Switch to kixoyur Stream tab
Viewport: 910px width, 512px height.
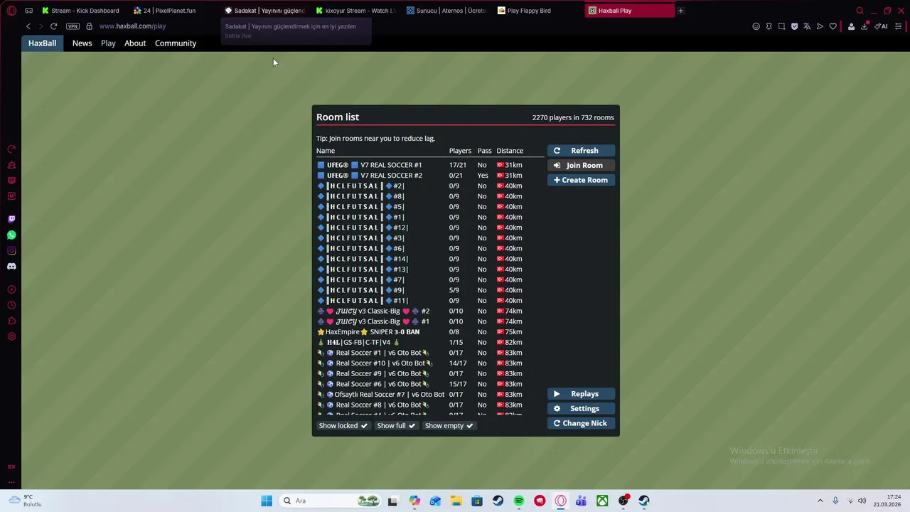tap(355, 11)
